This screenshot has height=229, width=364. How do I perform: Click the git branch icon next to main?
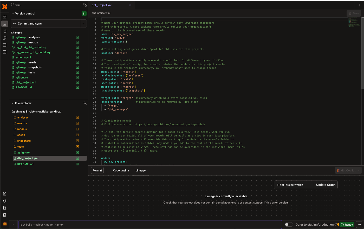pyautogui.click(x=12, y=5)
